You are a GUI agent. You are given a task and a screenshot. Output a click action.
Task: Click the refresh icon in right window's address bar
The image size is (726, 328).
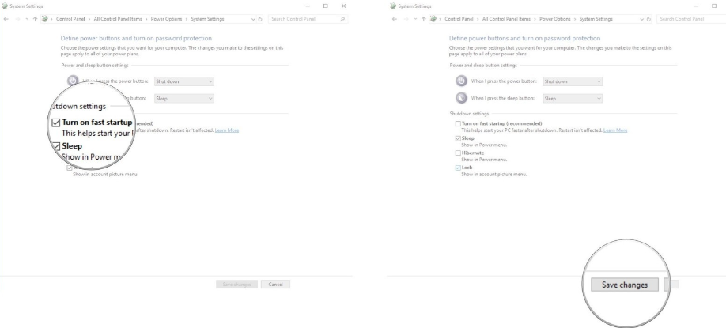(650, 18)
